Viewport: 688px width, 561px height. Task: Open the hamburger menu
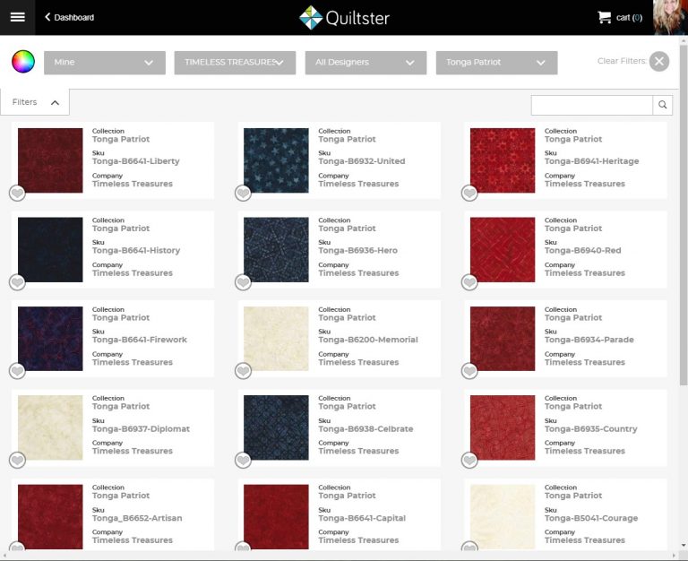[x=18, y=17]
